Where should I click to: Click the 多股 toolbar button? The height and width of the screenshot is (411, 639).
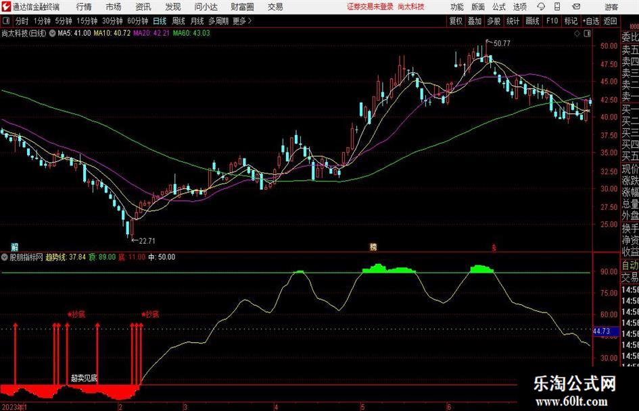[x=494, y=21]
